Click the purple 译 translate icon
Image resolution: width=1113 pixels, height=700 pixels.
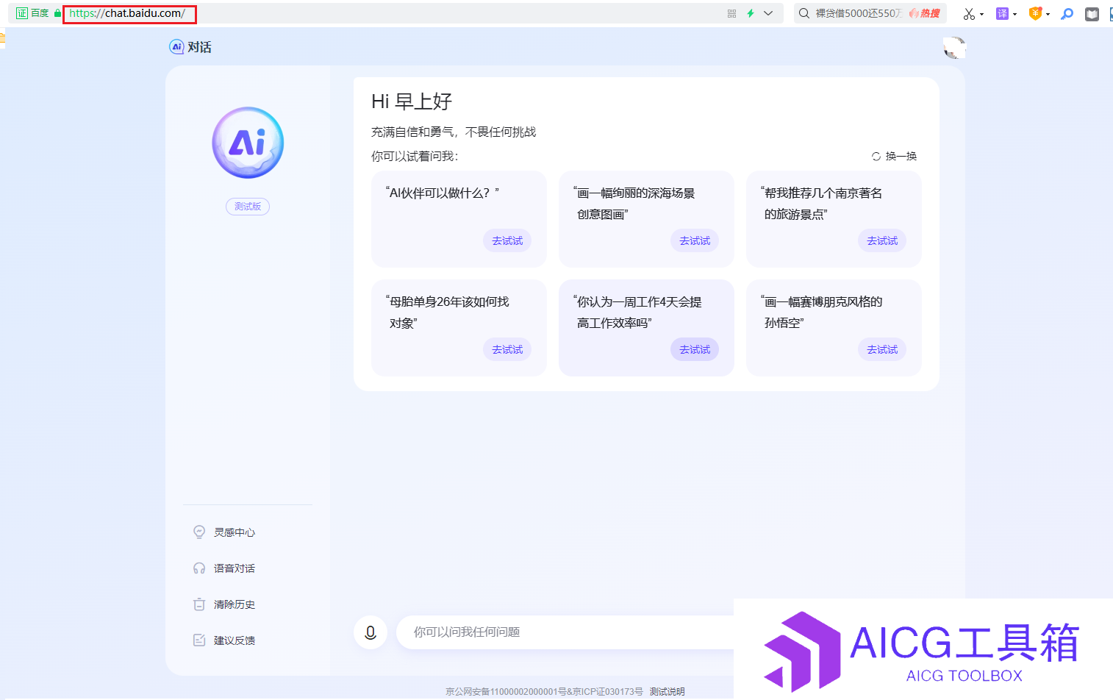pyautogui.click(x=1002, y=14)
